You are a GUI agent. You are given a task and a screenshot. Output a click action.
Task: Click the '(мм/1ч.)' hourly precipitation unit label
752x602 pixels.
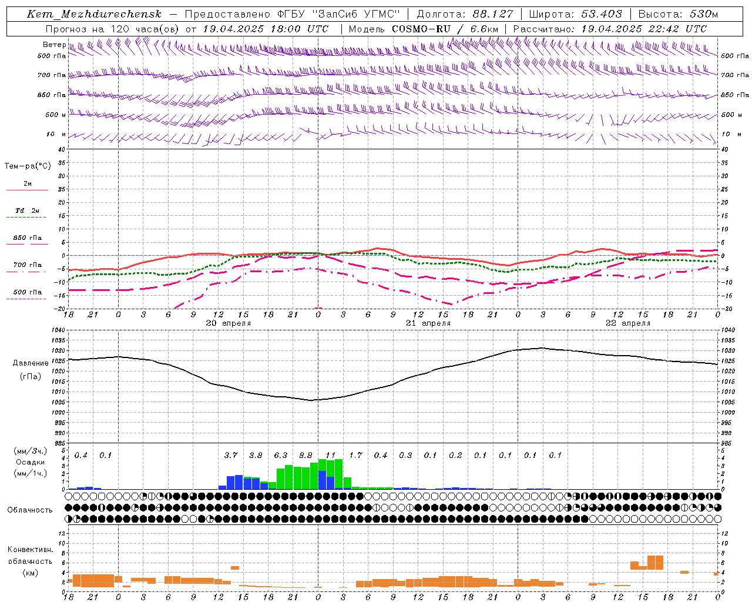click(x=30, y=473)
